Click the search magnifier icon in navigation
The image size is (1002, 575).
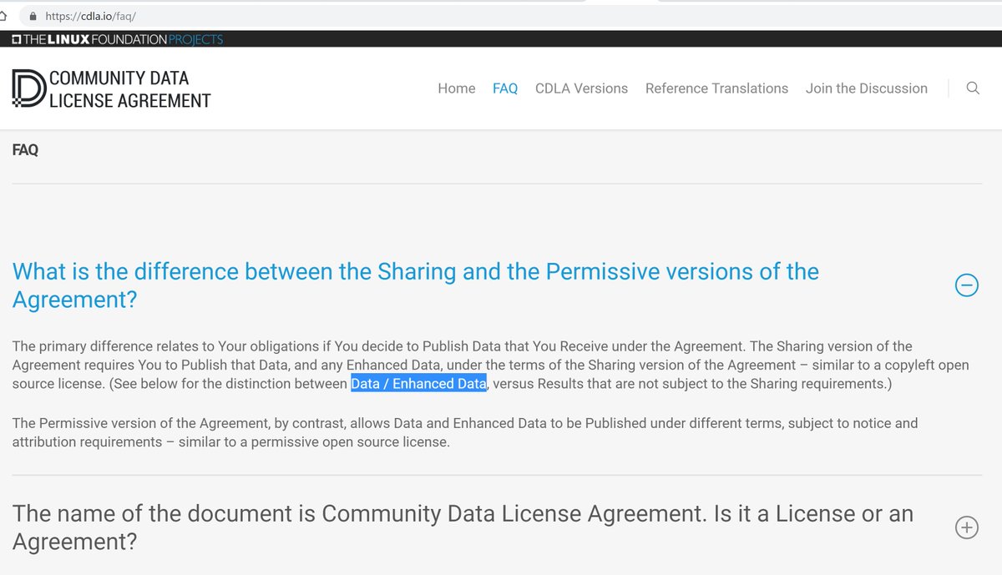click(973, 88)
